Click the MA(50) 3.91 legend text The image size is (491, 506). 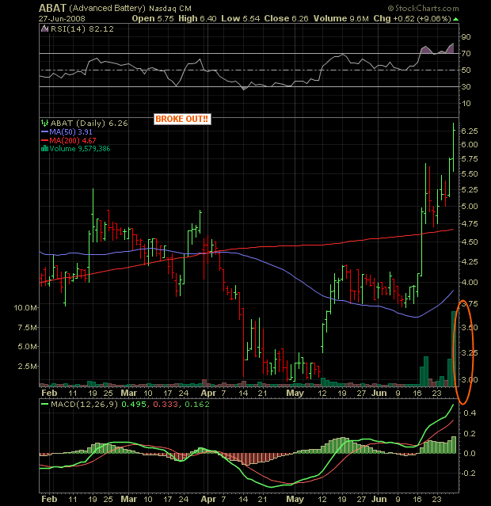[x=70, y=131]
